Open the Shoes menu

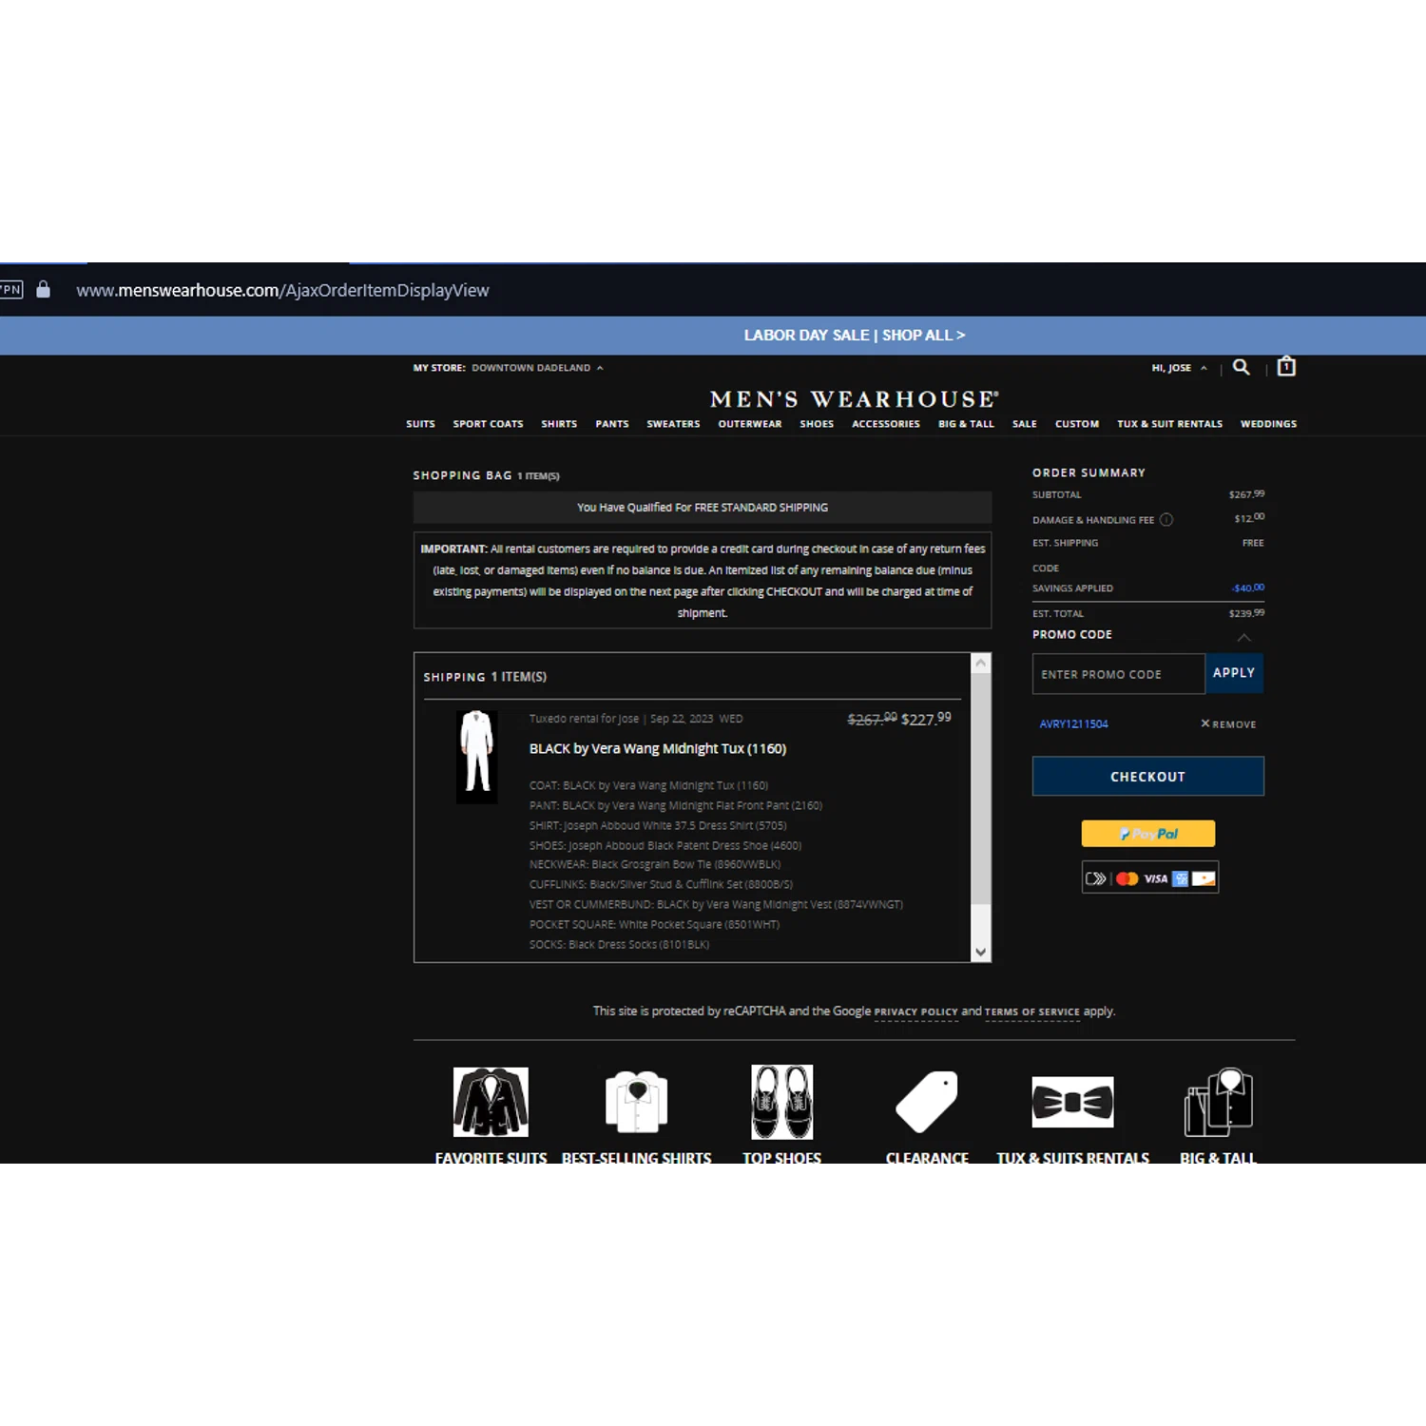(x=817, y=424)
